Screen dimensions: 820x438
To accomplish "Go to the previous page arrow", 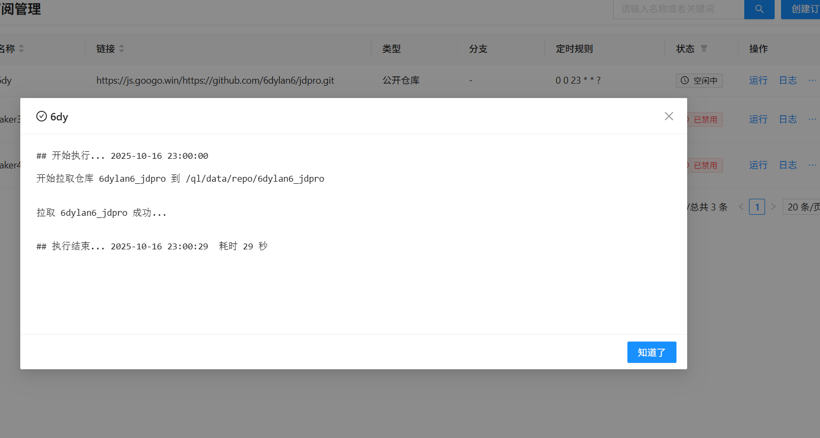I will click(741, 207).
